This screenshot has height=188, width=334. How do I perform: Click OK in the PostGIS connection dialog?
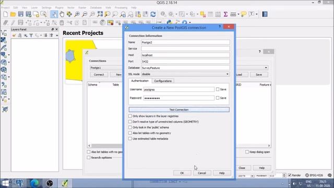point(182,173)
